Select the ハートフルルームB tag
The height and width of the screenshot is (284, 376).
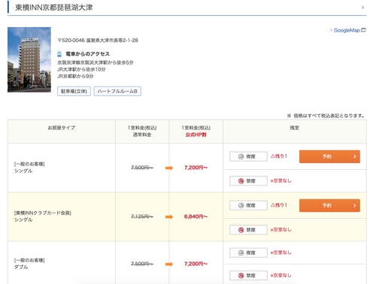[117, 91]
